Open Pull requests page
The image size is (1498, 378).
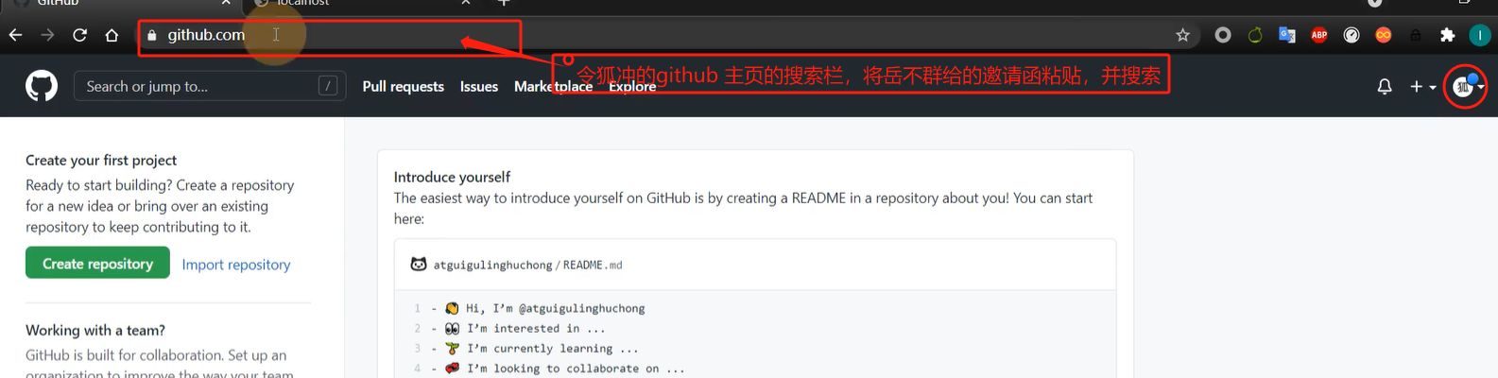pyautogui.click(x=404, y=86)
